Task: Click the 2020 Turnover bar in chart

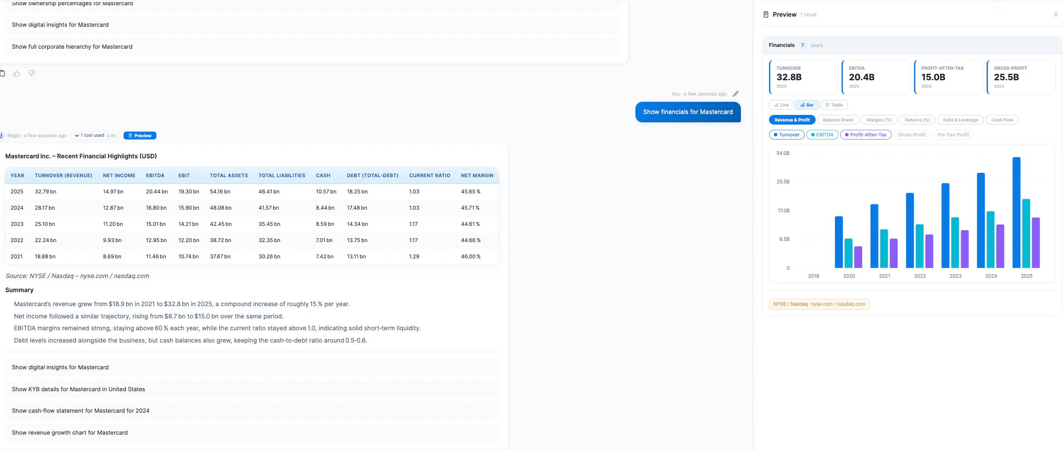Action: [838, 242]
